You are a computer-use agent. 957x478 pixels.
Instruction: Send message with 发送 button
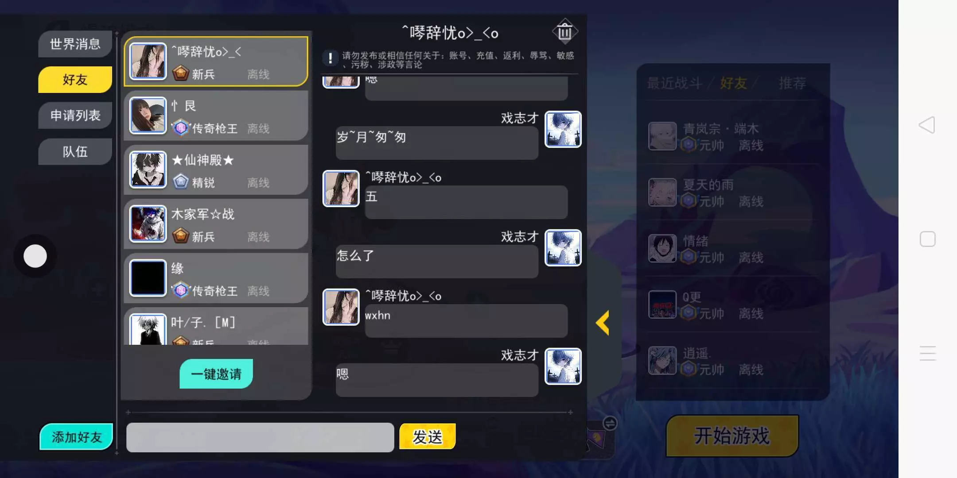pyautogui.click(x=428, y=437)
